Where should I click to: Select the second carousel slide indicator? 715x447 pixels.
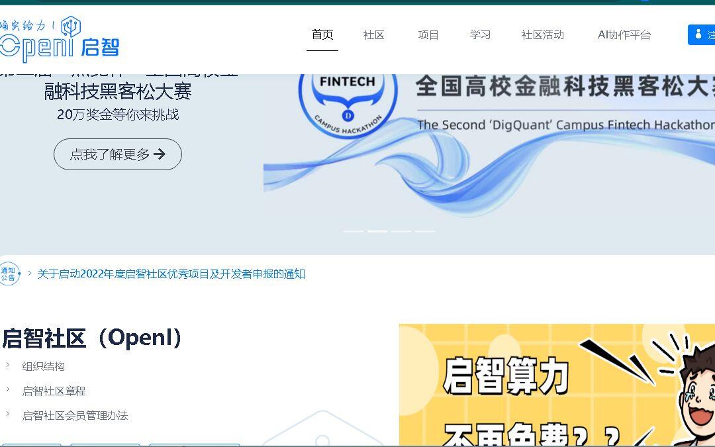click(x=377, y=231)
